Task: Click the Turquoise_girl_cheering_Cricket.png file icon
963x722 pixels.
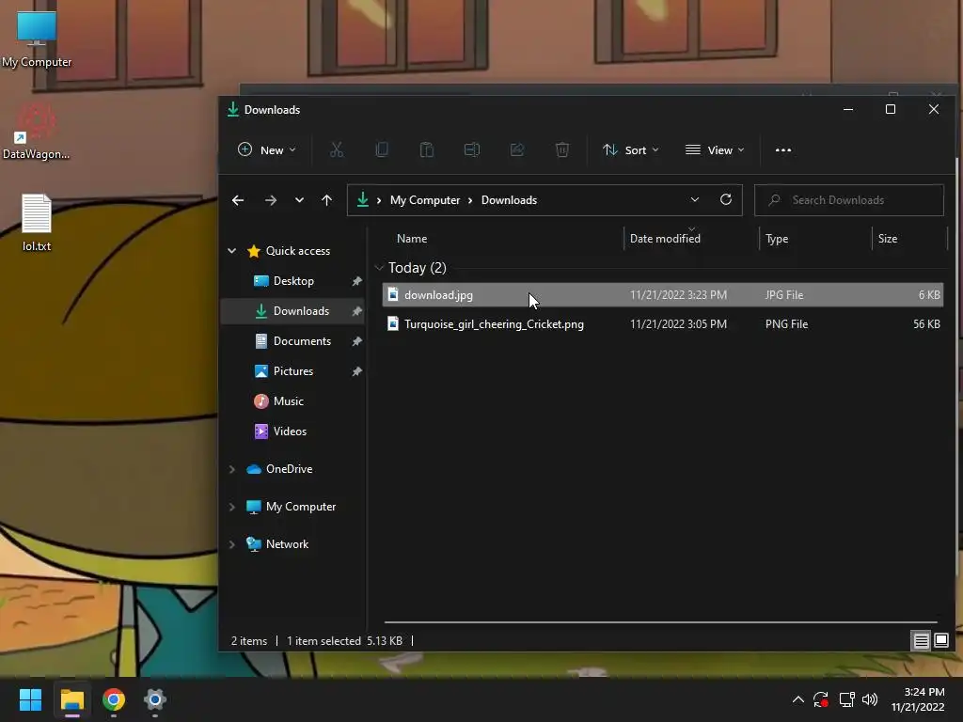Action: (x=393, y=323)
